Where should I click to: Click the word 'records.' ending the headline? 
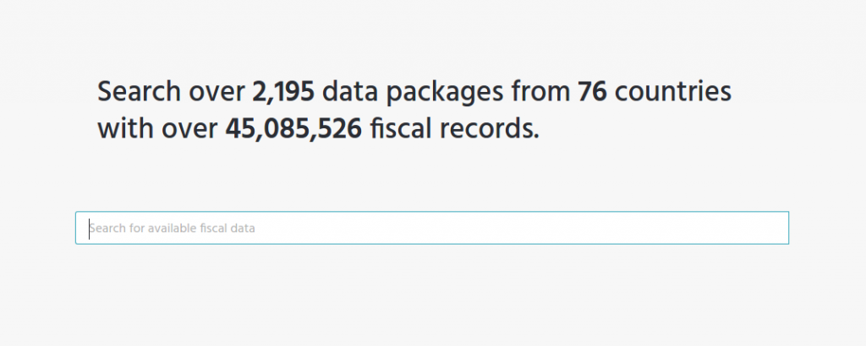[490, 128]
